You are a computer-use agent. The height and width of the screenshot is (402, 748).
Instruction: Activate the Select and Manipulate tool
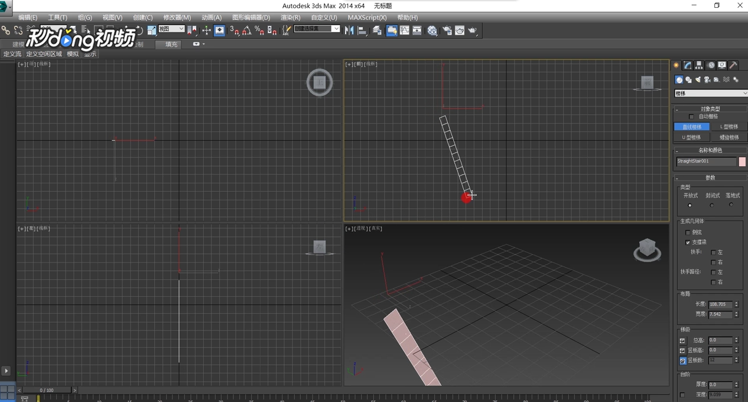[x=206, y=30]
